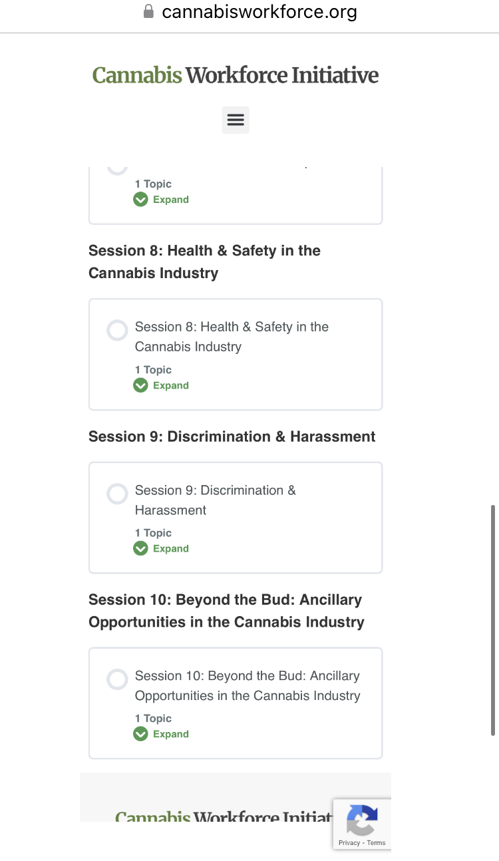The image size is (499, 861).
Task: Open Session 9: Discrimination & Harassment lesson link
Action: coord(216,500)
